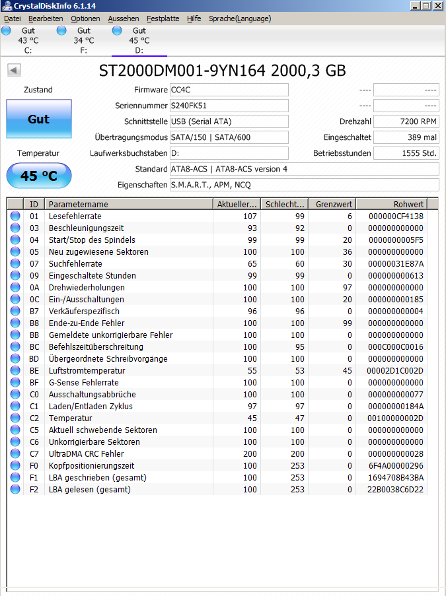
Task: Click the 45 °C temperature button
Action: 39,176
